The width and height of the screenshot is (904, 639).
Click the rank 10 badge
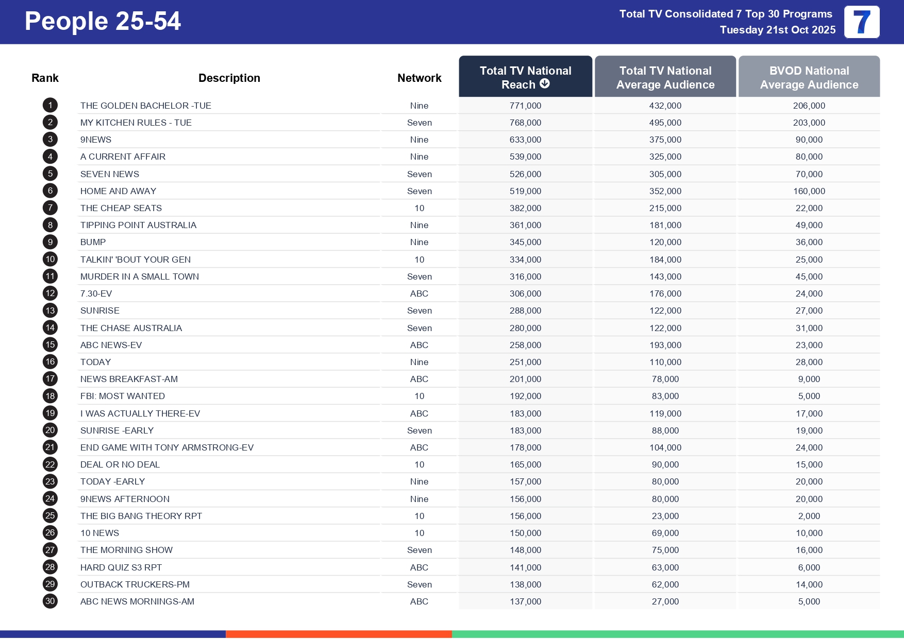click(x=49, y=259)
